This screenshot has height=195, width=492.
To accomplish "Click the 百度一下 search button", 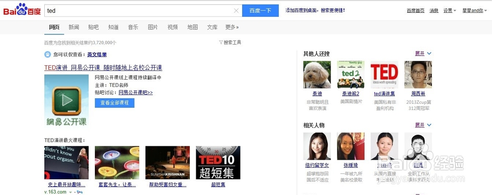I will pyautogui.click(x=260, y=11).
